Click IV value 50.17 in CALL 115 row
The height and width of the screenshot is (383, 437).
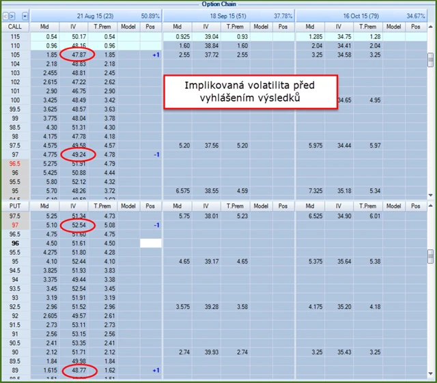click(79, 36)
